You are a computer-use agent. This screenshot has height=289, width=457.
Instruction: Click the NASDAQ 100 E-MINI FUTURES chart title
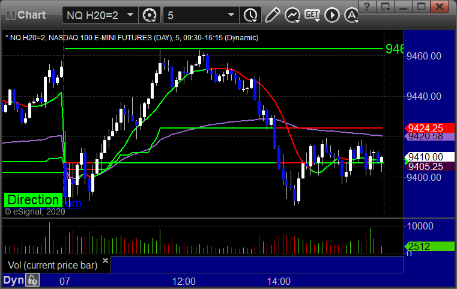pyautogui.click(x=132, y=38)
